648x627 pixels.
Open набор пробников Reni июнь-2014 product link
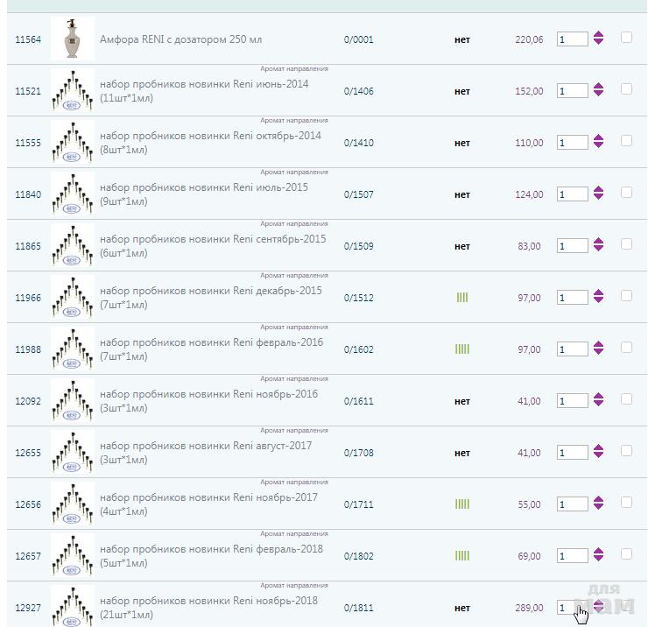[203, 85]
